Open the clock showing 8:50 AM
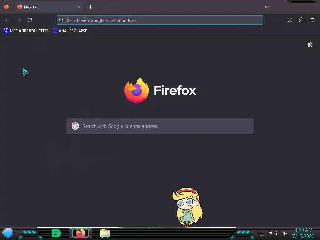The image size is (320, 240). (303, 233)
